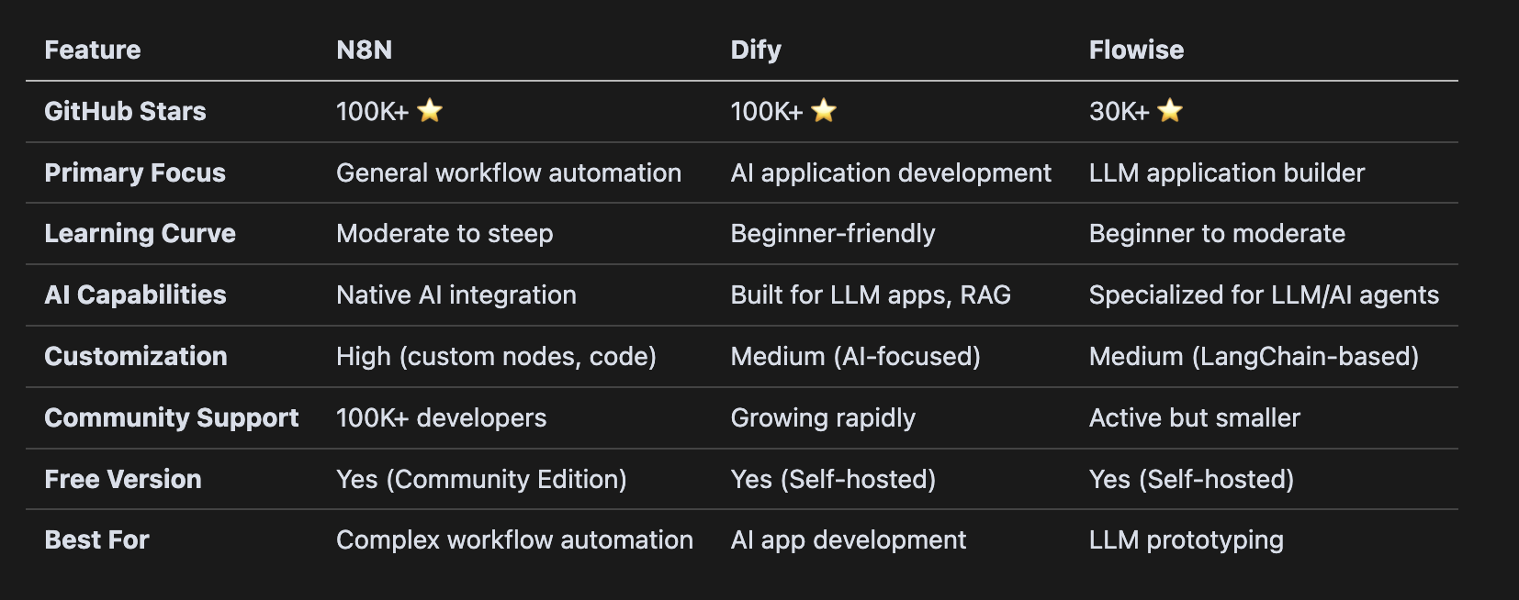Click the "Free Version" row label
This screenshot has height=600, width=1519.
[123, 479]
